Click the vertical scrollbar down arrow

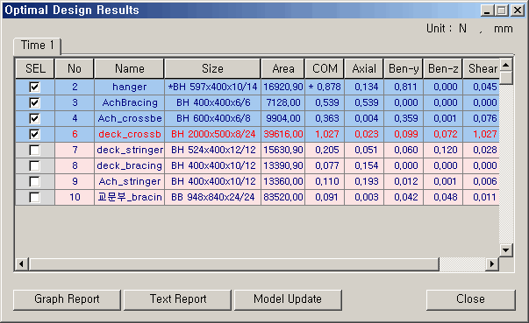point(505,250)
